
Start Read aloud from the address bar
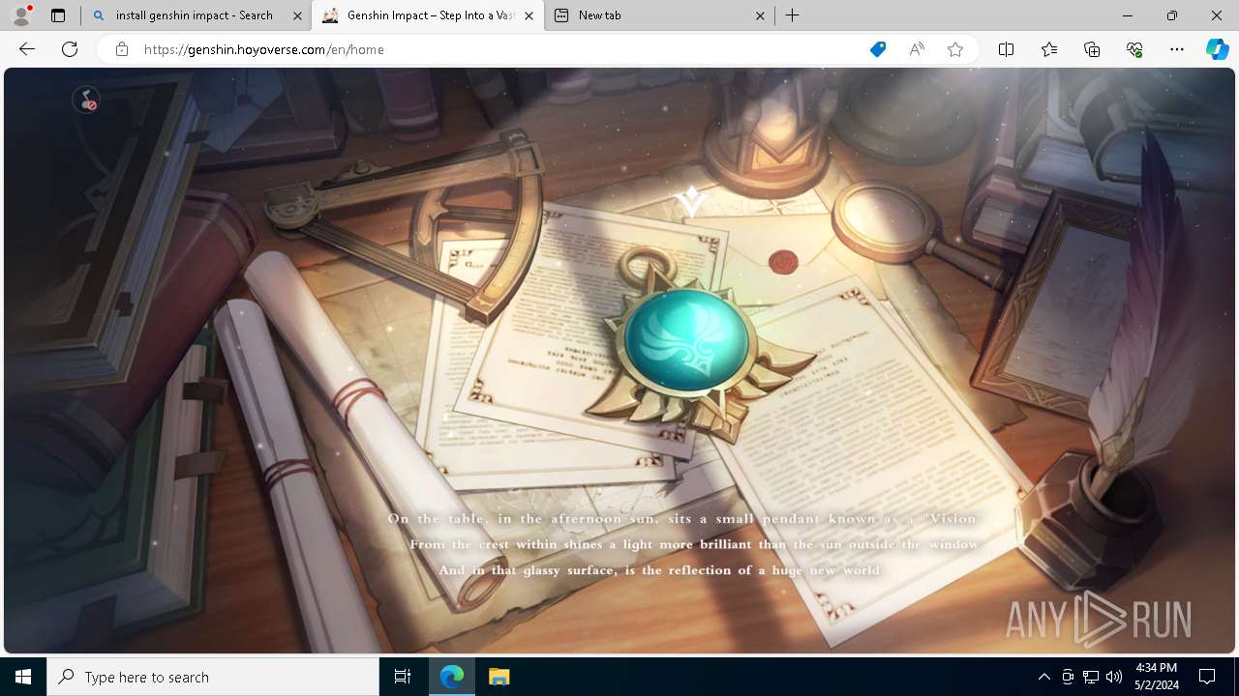click(917, 49)
